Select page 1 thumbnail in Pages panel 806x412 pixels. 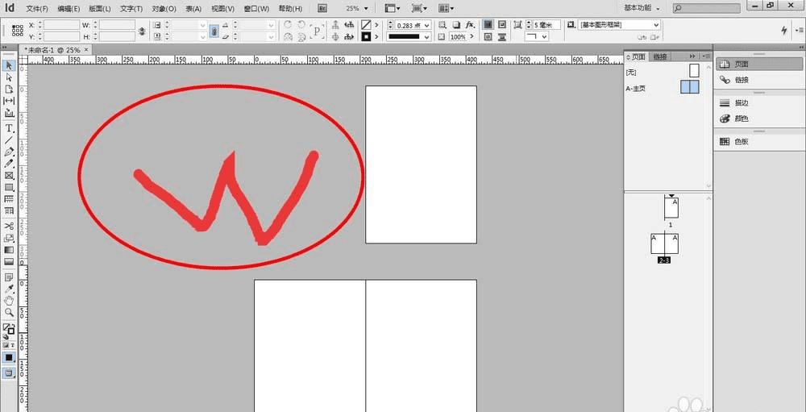tap(671, 208)
